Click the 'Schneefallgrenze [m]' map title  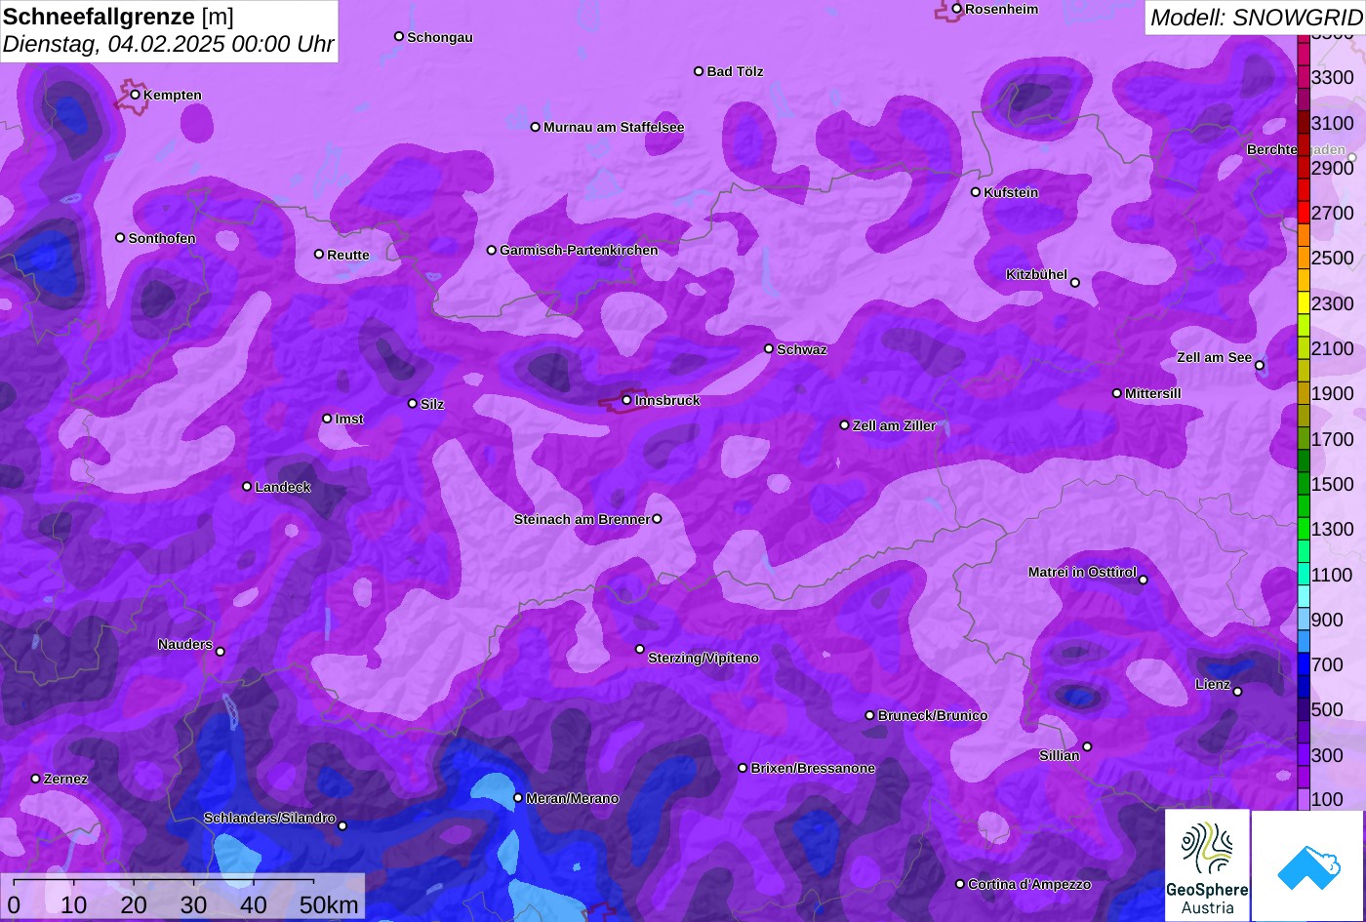click(118, 17)
